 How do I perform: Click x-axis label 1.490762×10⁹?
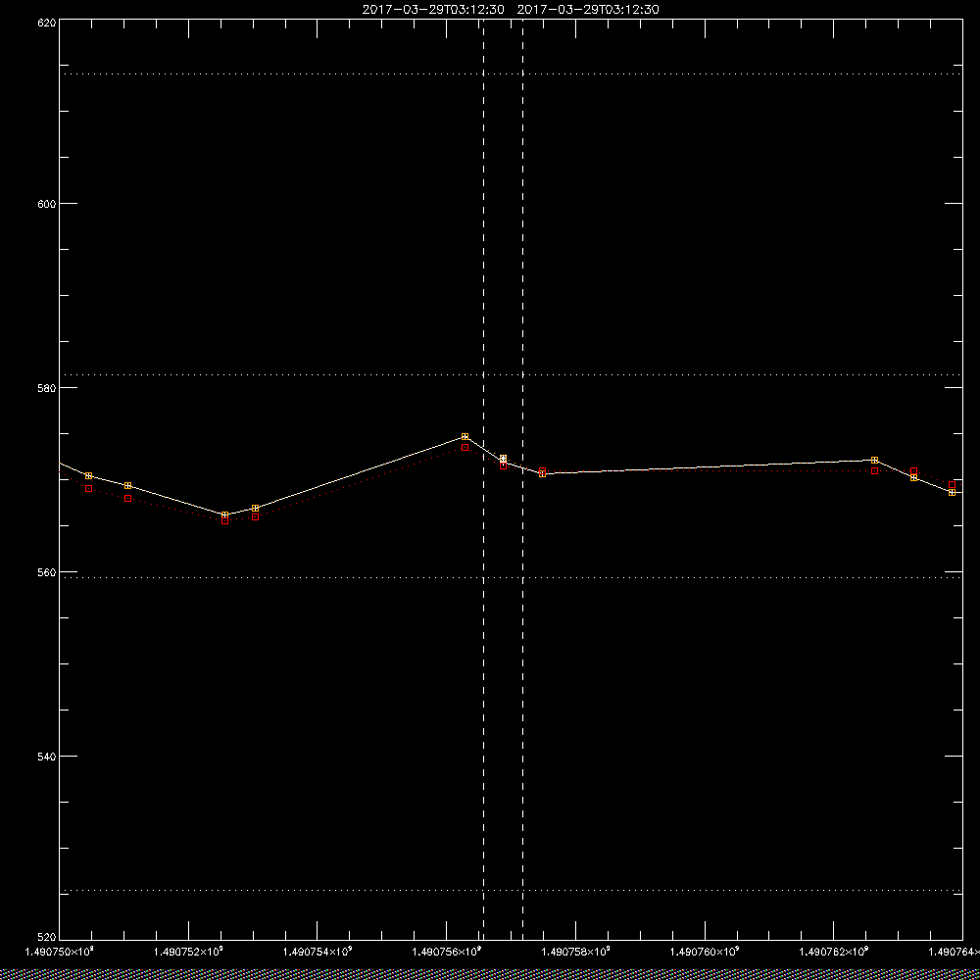[834, 952]
